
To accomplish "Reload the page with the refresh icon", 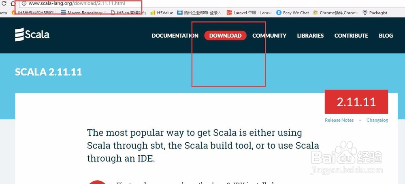I will [4, 4].
